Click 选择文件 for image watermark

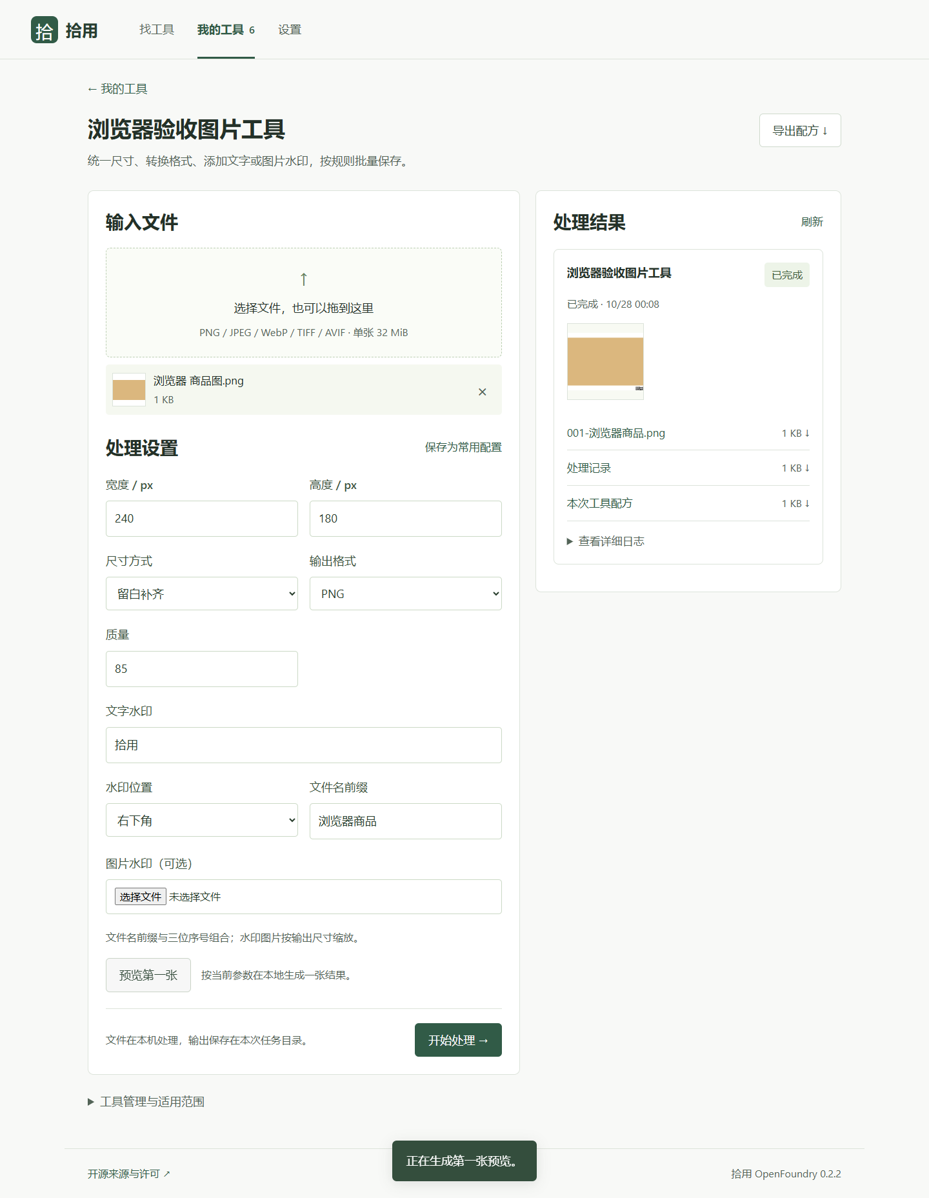(x=141, y=897)
